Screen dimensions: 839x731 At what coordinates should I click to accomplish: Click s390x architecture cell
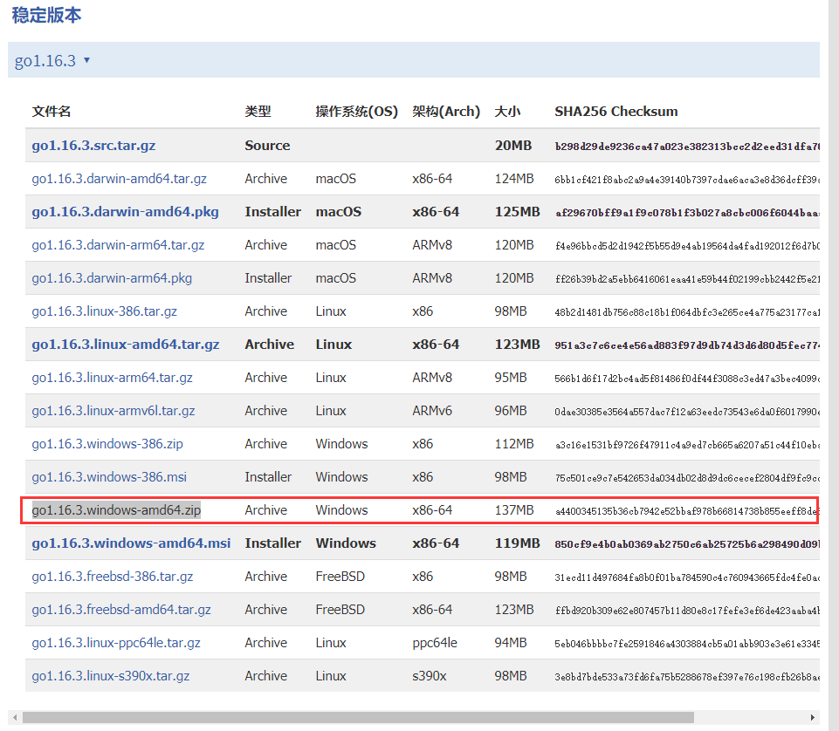(x=430, y=676)
